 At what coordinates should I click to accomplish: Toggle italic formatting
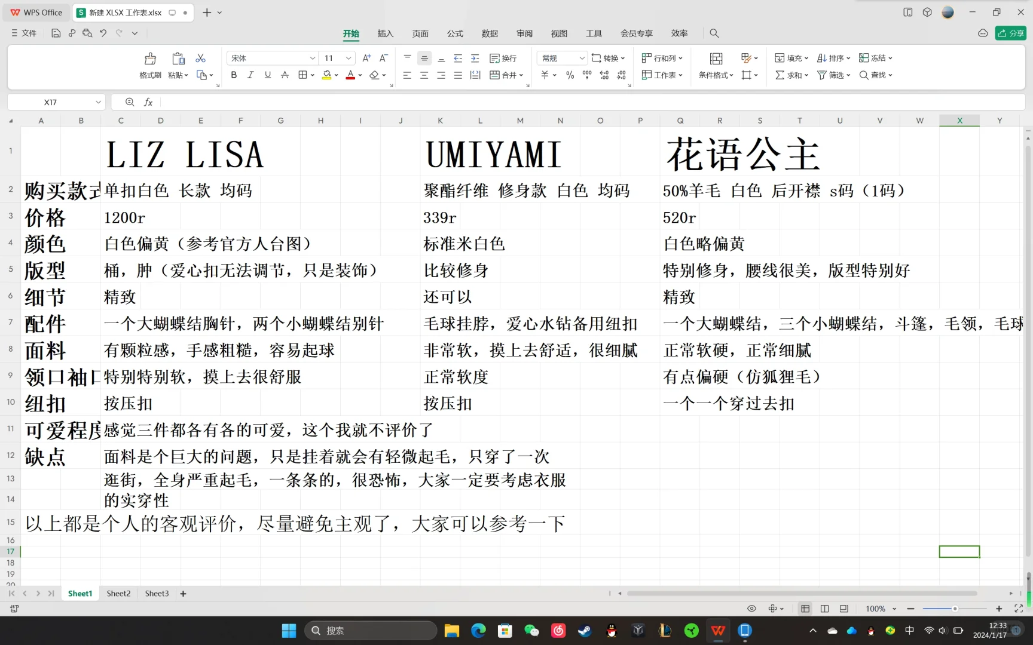[250, 75]
